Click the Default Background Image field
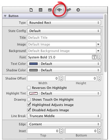Viewport: 109px width, 140px height. click(62, 51)
